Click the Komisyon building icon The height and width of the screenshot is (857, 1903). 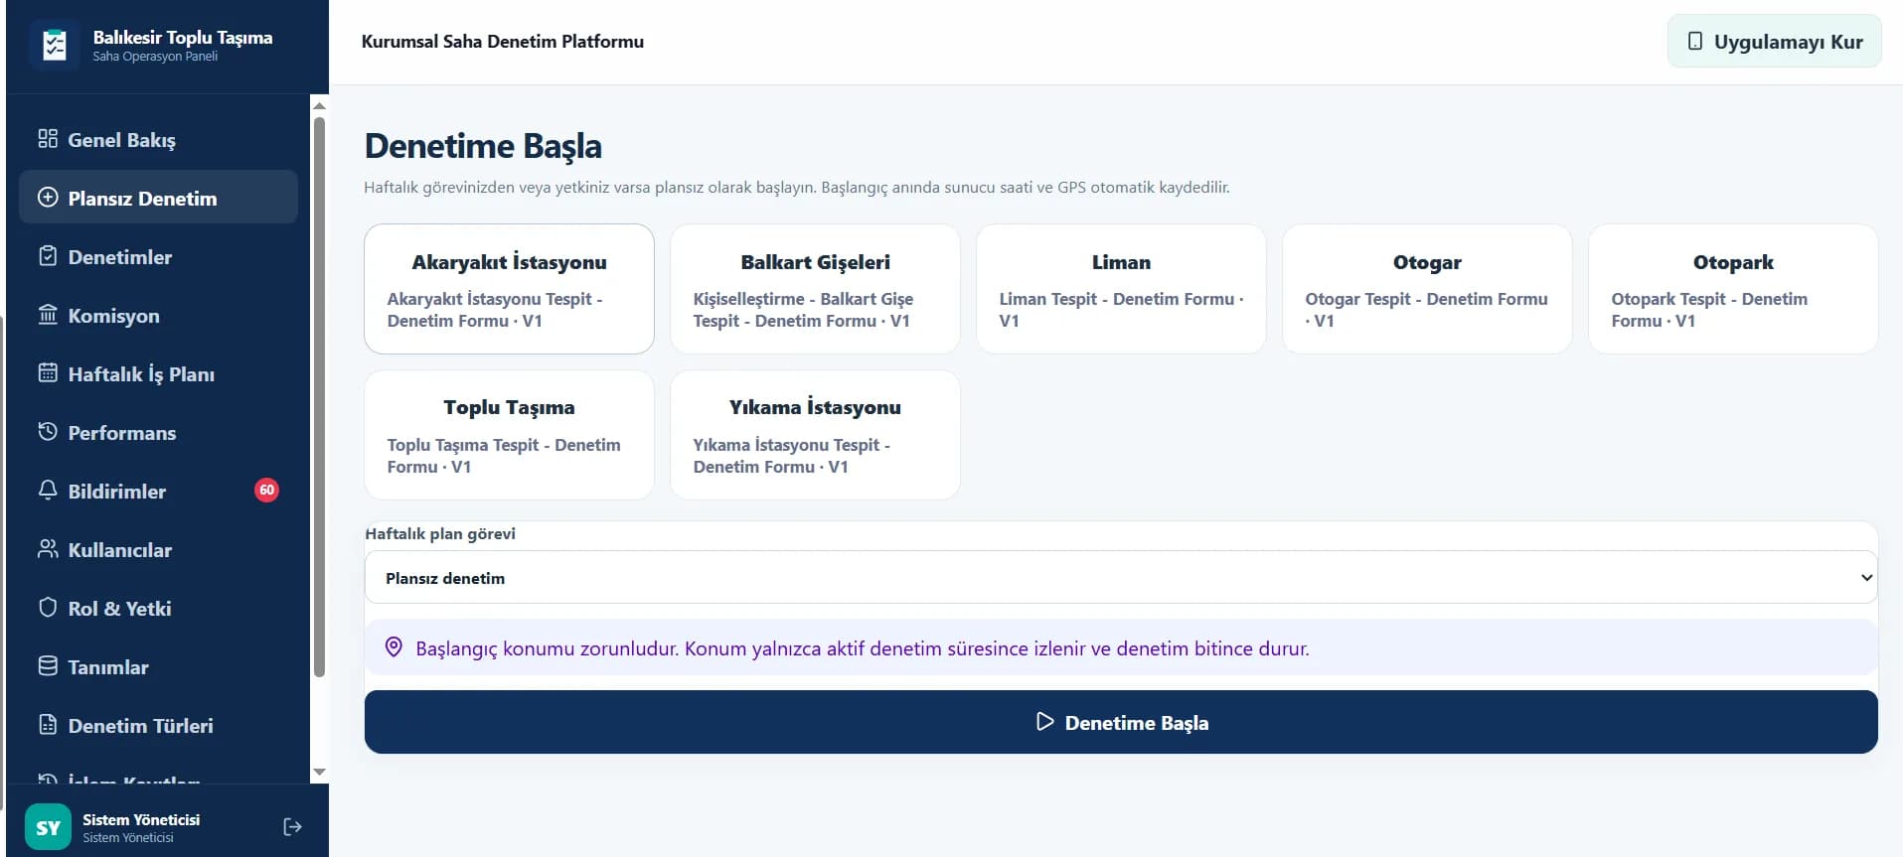(x=48, y=315)
